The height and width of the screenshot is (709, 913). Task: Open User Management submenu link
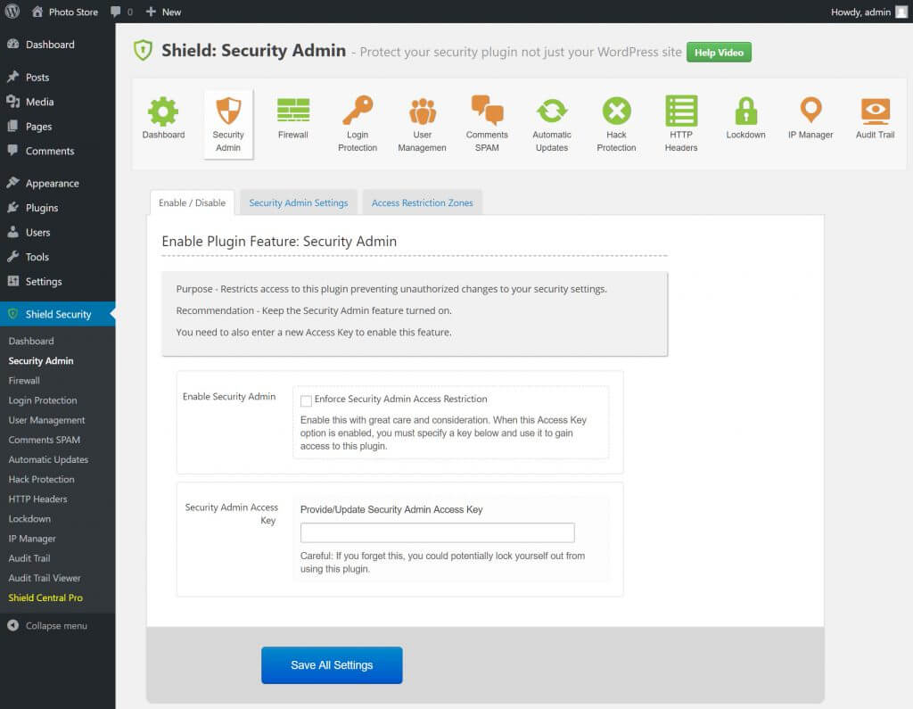46,420
